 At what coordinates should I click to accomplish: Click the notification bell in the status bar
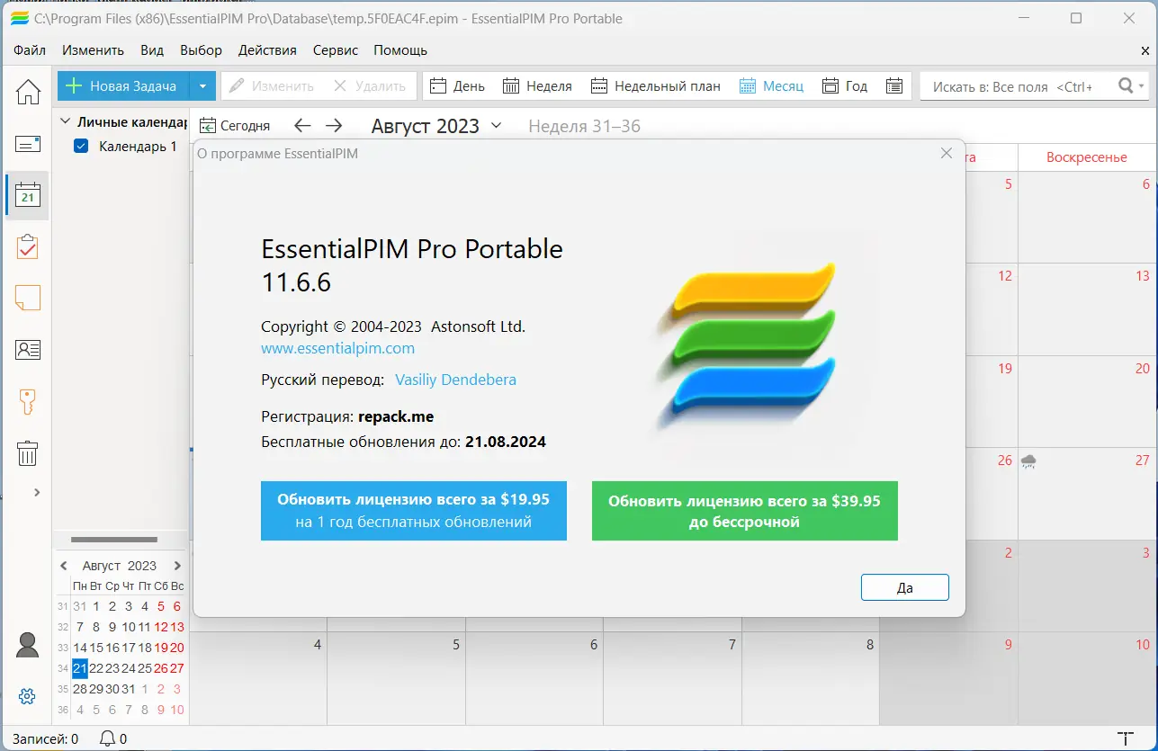pos(108,738)
